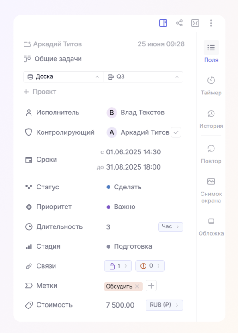This screenshot has height=333, width=238.
Task: Change the Важно priority color dot
Action: click(x=108, y=207)
